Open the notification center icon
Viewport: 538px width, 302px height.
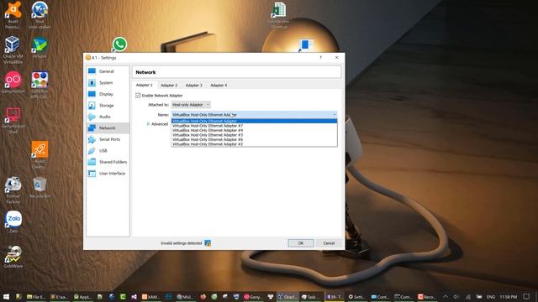coord(526,296)
